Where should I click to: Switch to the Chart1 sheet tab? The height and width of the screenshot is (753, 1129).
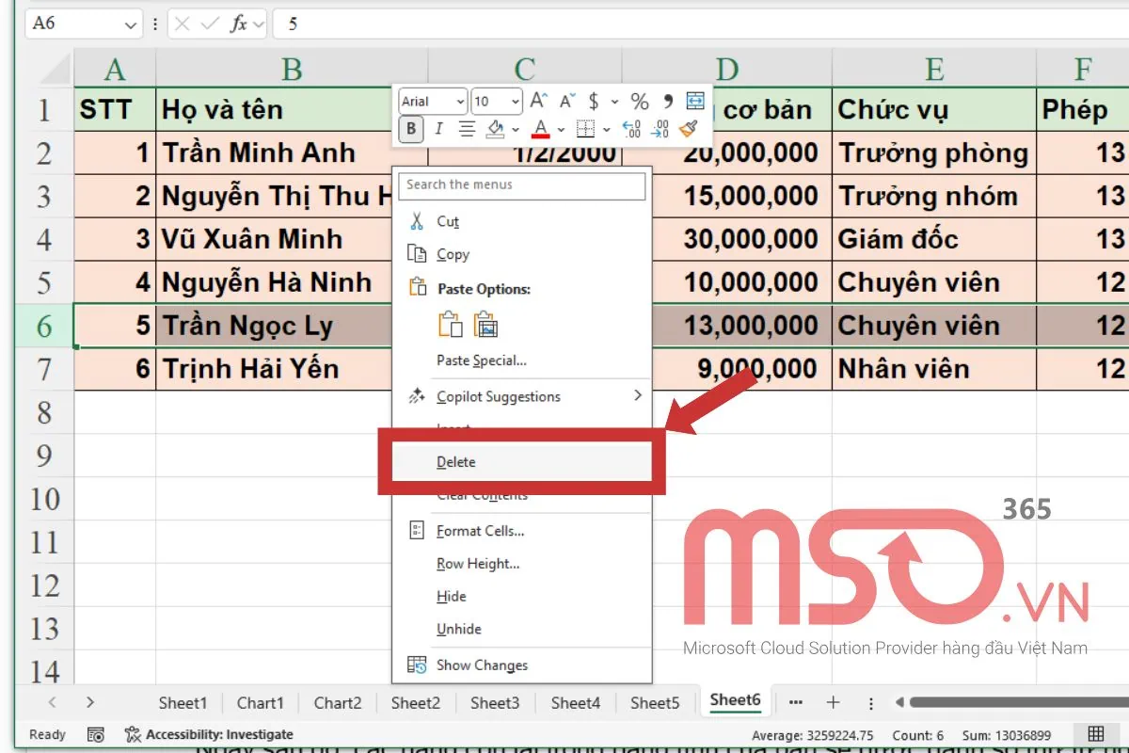coord(261,702)
